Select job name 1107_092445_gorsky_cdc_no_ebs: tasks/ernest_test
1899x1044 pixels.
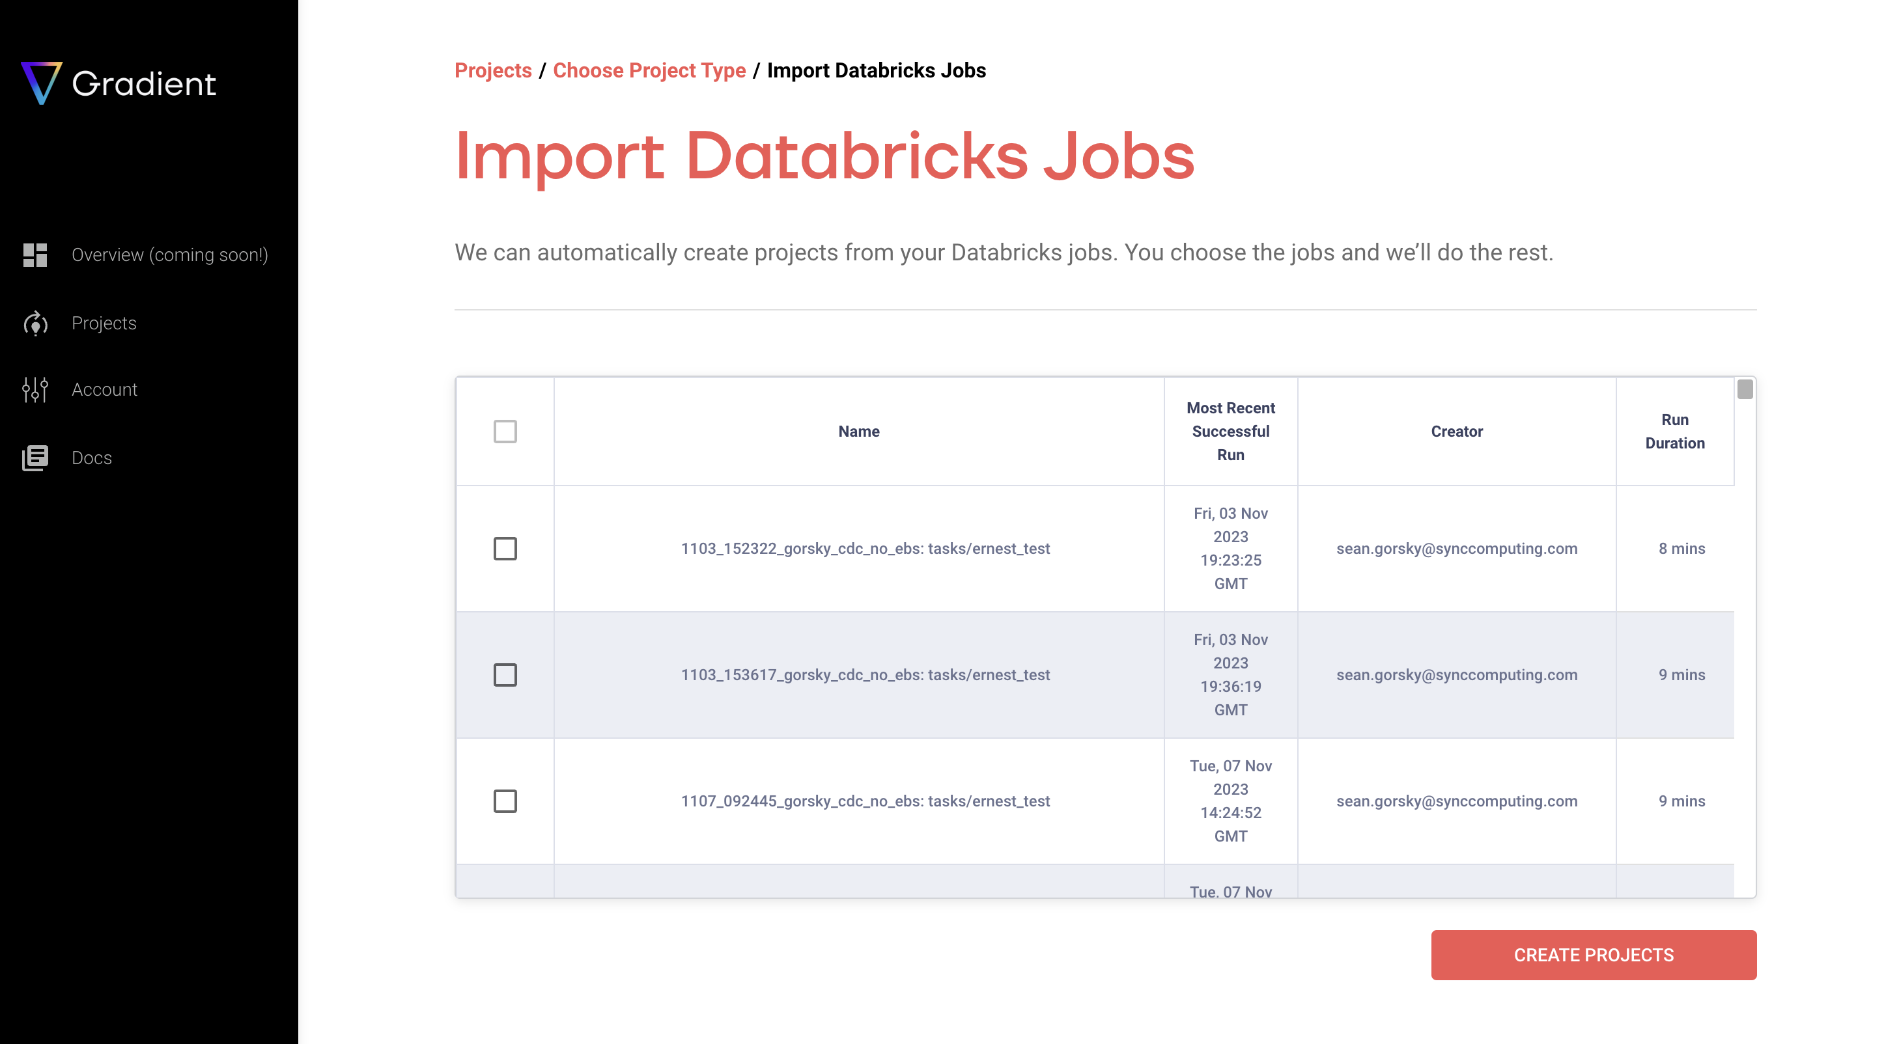tap(865, 801)
